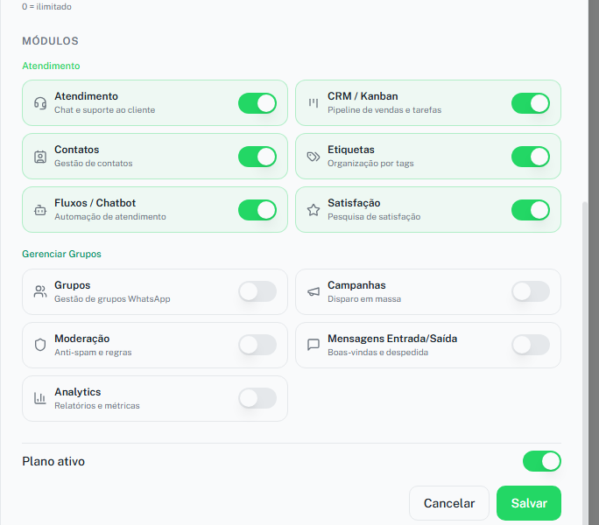Screen dimensions: 599x525
Task: Click the tag icon beside Etiquetas
Action: 314,157
